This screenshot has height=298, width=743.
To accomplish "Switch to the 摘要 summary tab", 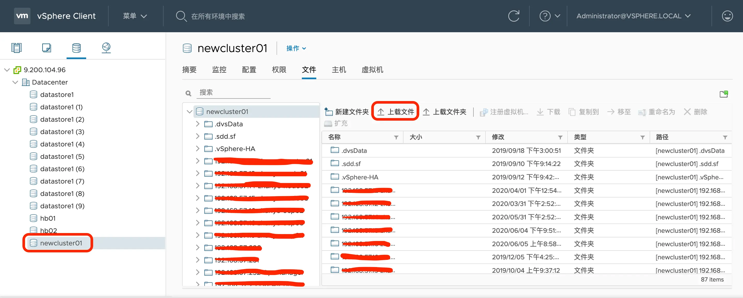I will point(189,70).
